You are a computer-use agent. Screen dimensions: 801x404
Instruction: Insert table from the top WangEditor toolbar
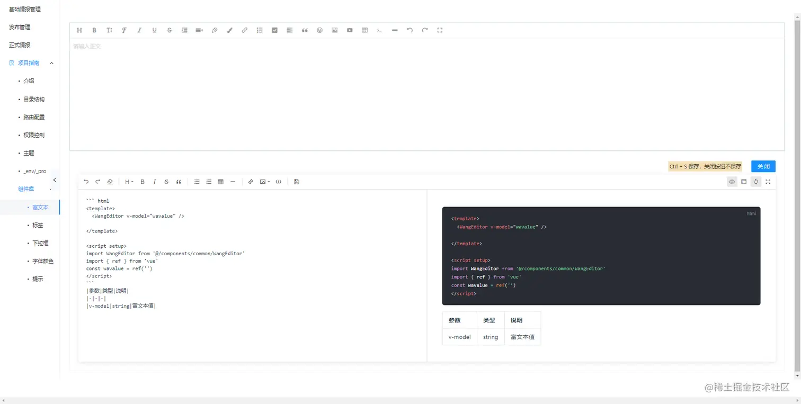pyautogui.click(x=364, y=30)
